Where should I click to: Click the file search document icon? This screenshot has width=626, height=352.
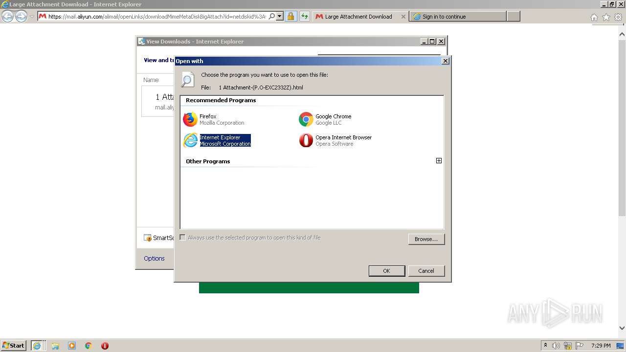[x=188, y=79]
